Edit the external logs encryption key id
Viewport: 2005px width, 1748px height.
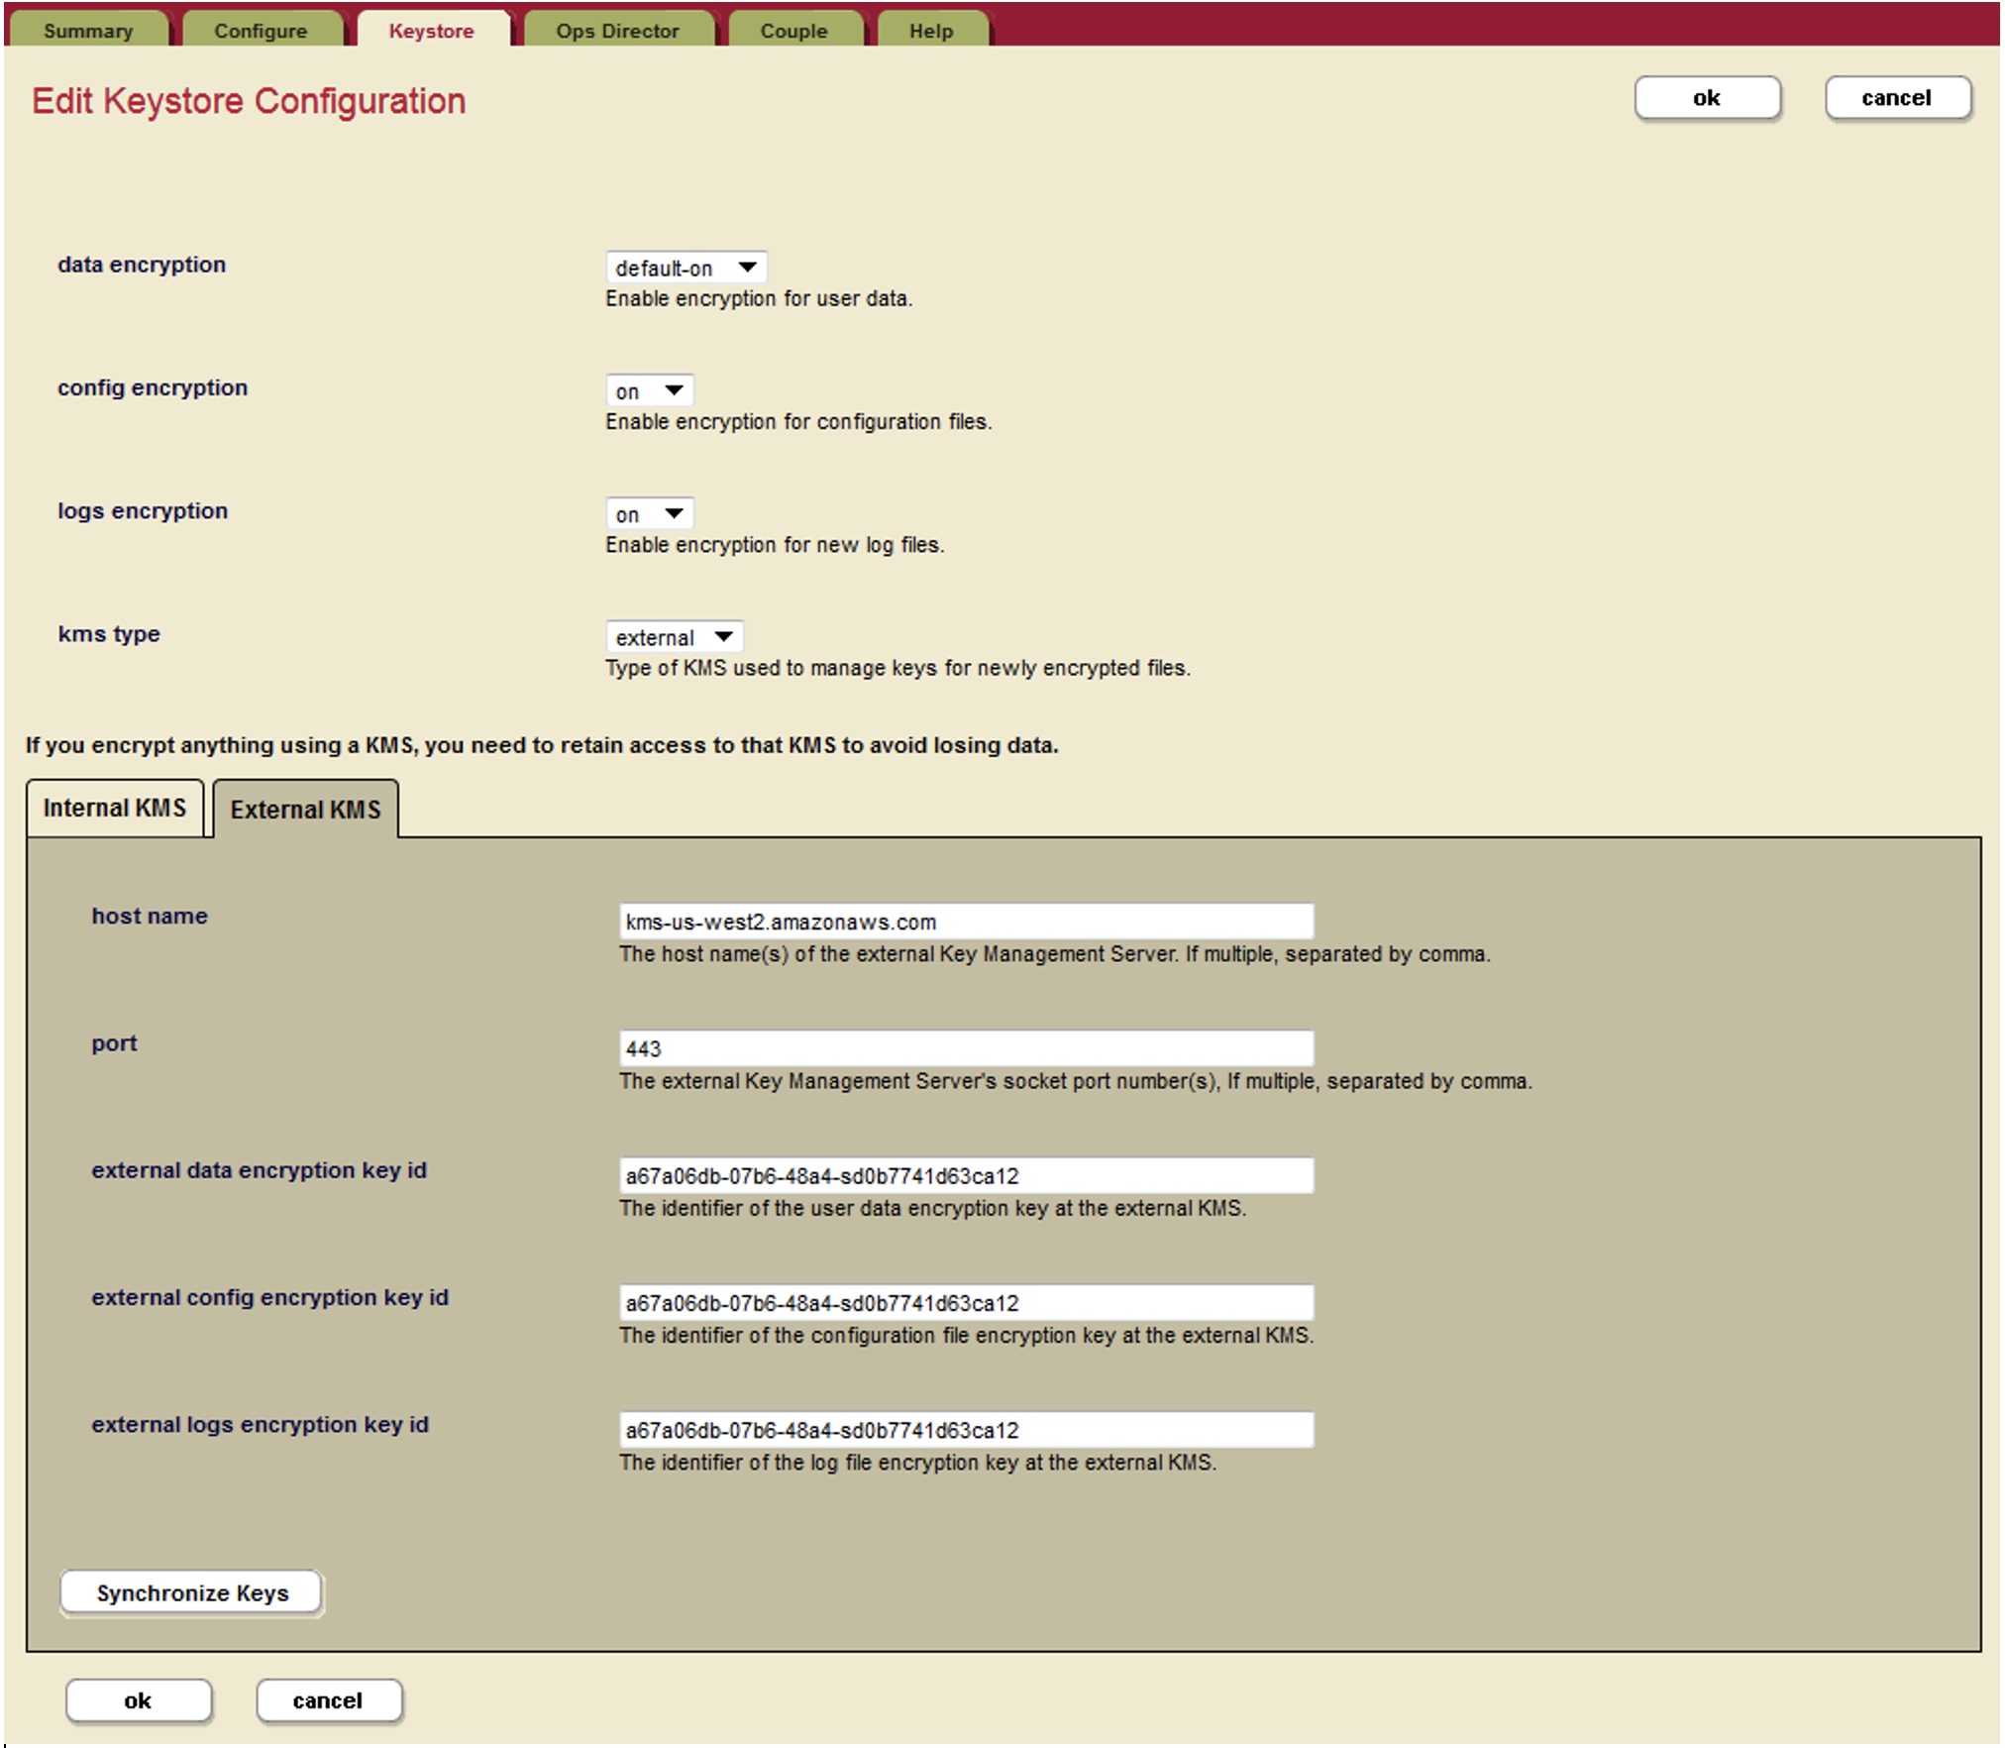point(966,1430)
